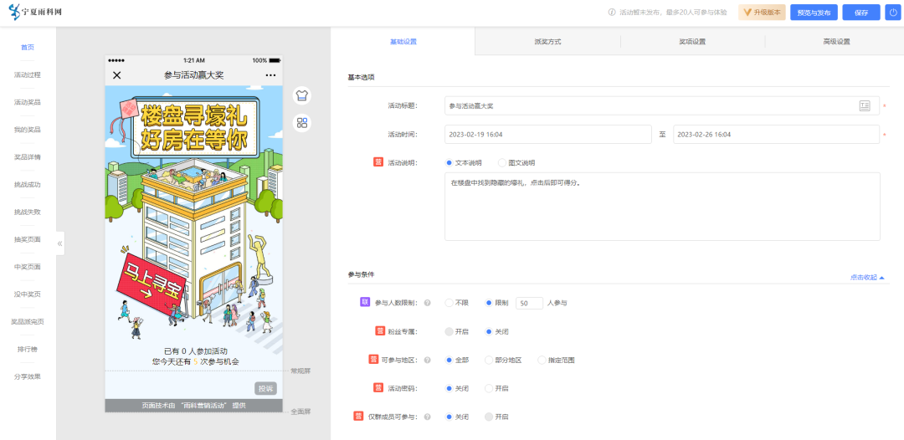Click help icon beside 可参与地区
The width and height of the screenshot is (904, 440).
coord(428,361)
